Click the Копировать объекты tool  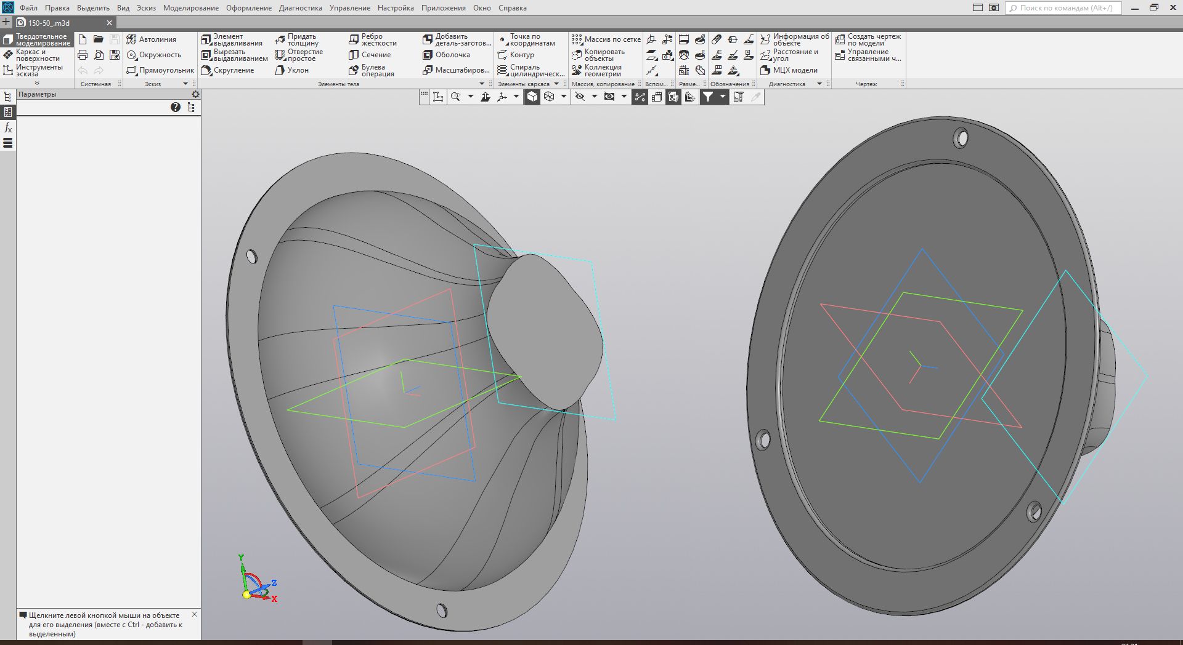(598, 55)
